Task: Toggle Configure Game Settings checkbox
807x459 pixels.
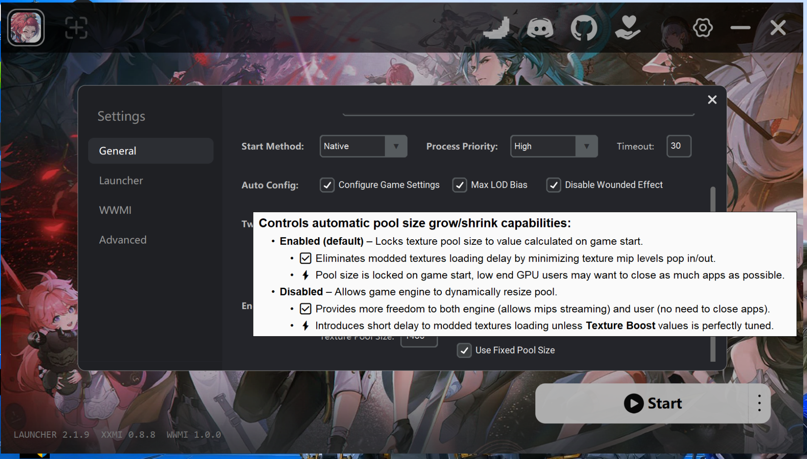Action: (327, 185)
